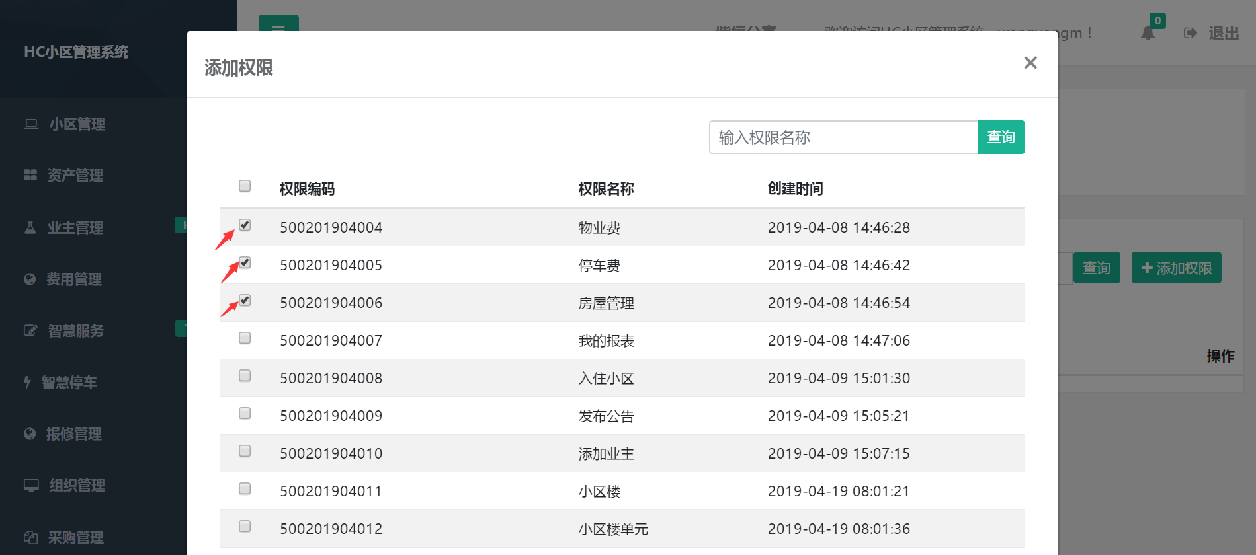The height and width of the screenshot is (555, 1256).
Task: Uncheck the checkbox for 500201904005 停车费
Action: [245, 262]
